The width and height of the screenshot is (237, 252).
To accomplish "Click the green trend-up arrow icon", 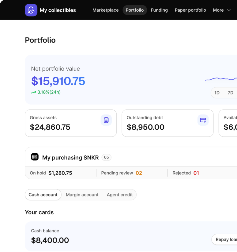I will [x=33, y=92].
